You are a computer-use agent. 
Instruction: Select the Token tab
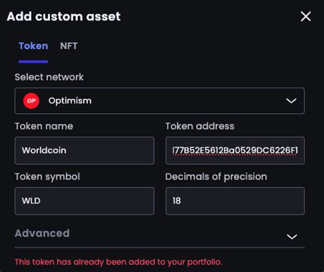click(x=33, y=46)
